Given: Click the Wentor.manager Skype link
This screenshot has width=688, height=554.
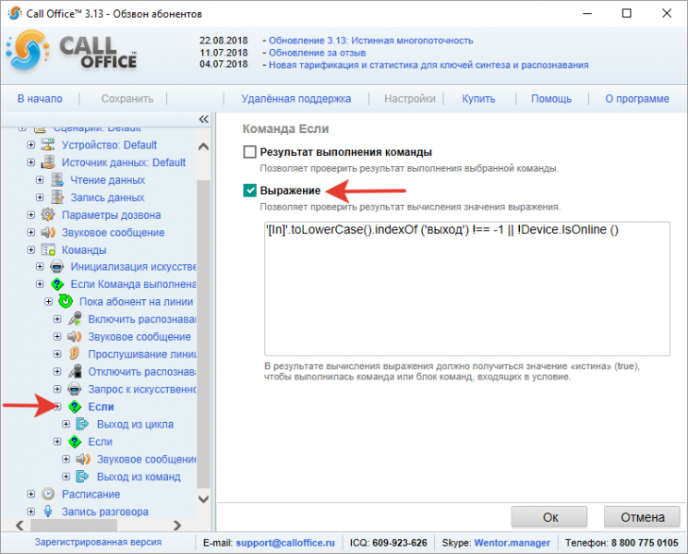Looking at the screenshot, I should coord(512,543).
